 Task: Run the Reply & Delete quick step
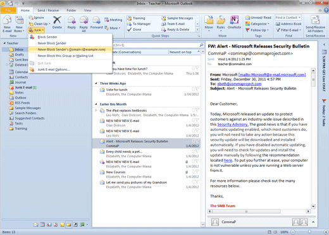tap(175, 30)
